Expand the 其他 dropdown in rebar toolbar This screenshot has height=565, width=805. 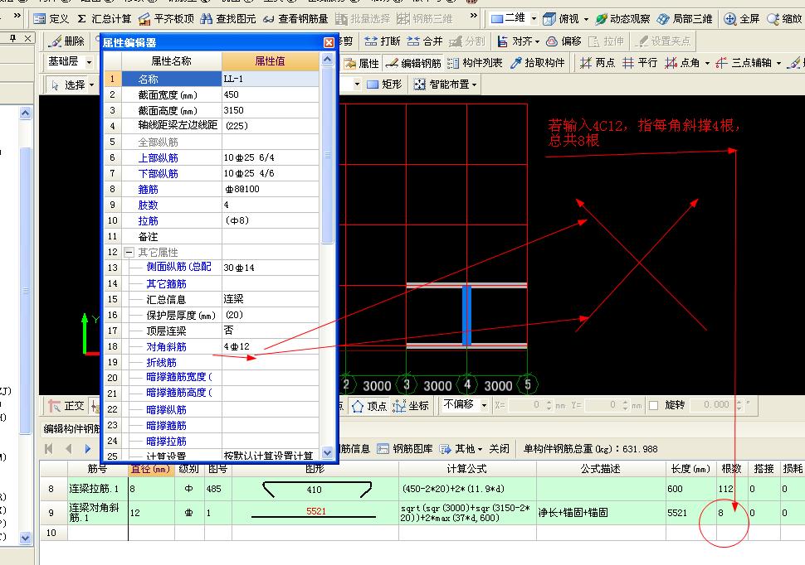[x=480, y=449]
